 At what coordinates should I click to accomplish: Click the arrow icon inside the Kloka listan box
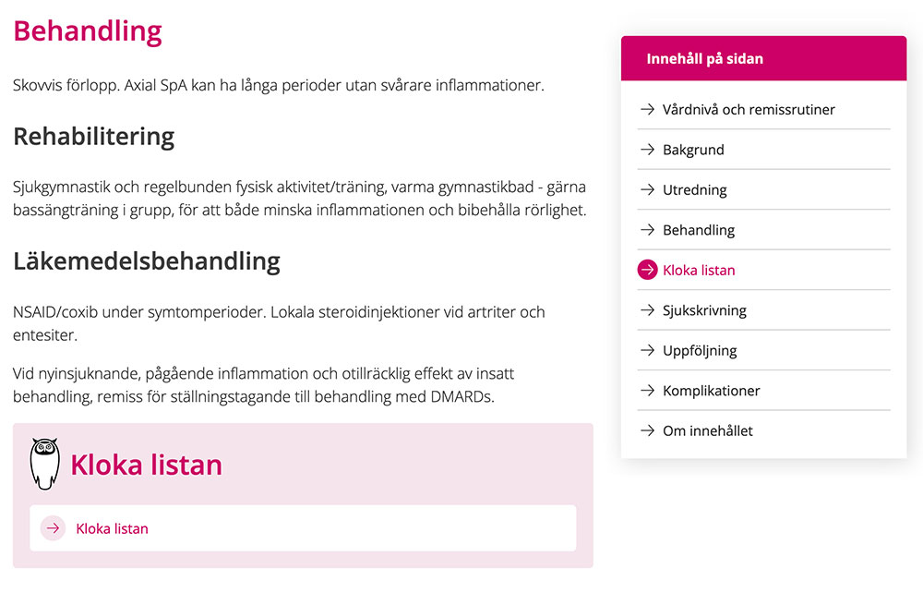[53, 527]
